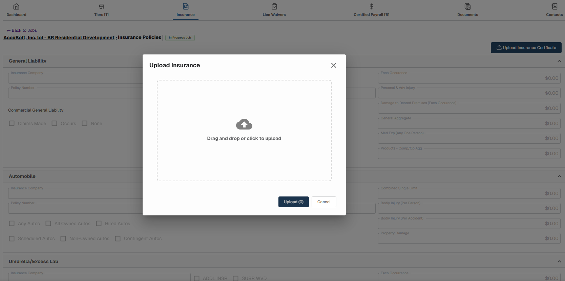Enable Non-Owned Autos checkbox
The height and width of the screenshot is (281, 565).
coord(63,239)
